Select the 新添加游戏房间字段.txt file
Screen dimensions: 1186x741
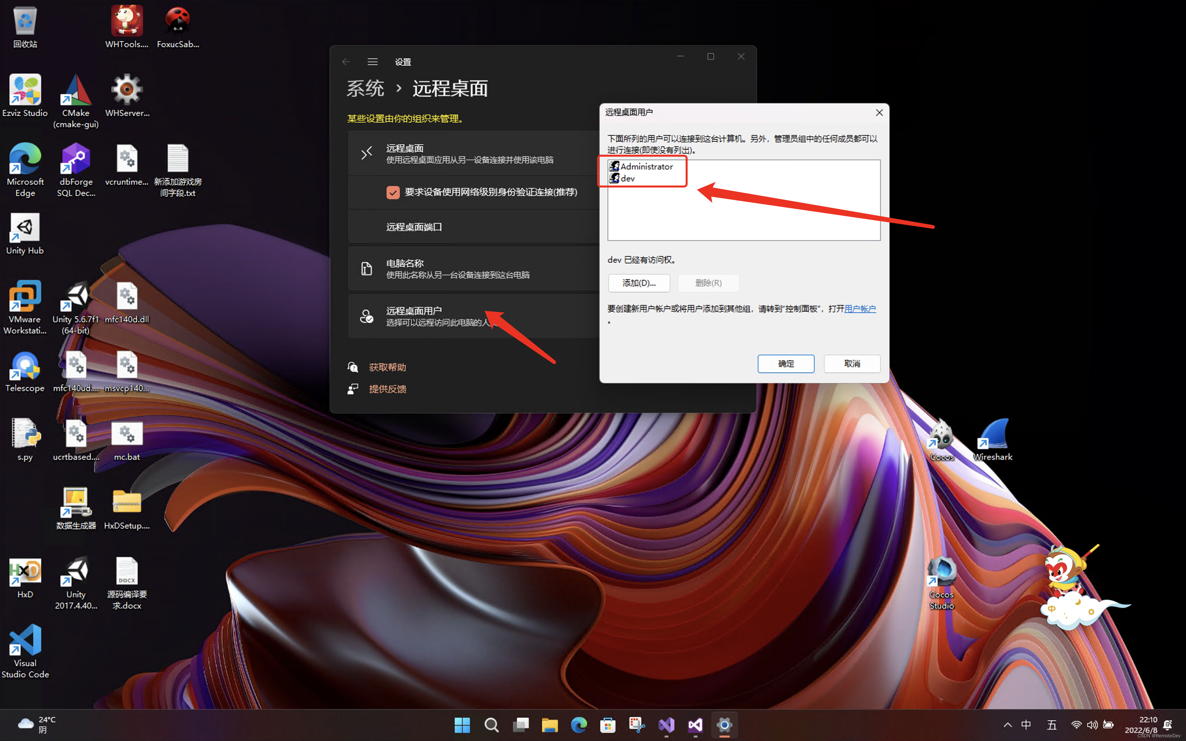tap(178, 170)
